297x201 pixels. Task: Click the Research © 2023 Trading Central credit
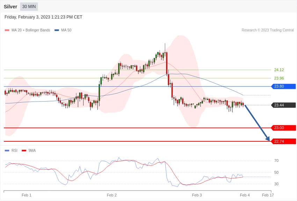pos(268,30)
